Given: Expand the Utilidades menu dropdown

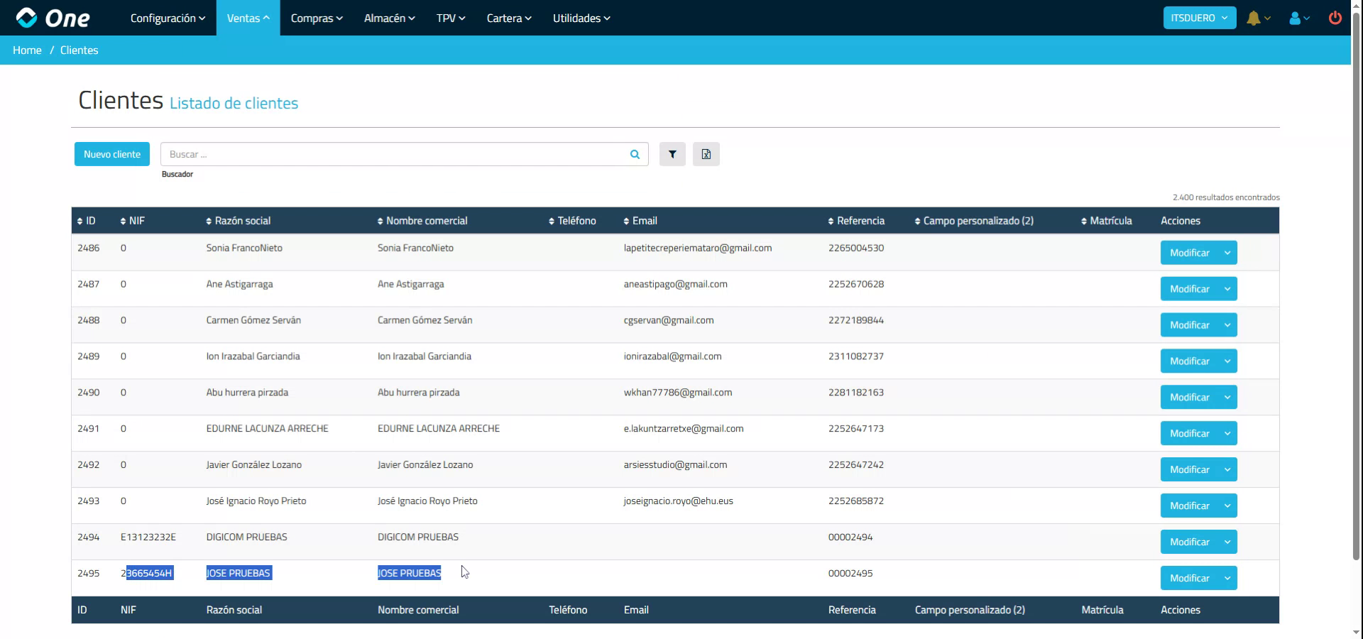Looking at the screenshot, I should [581, 18].
